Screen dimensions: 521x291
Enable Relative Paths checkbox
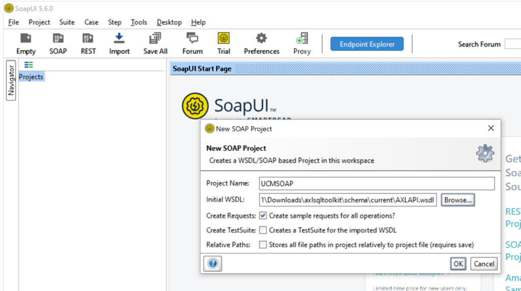tap(263, 245)
